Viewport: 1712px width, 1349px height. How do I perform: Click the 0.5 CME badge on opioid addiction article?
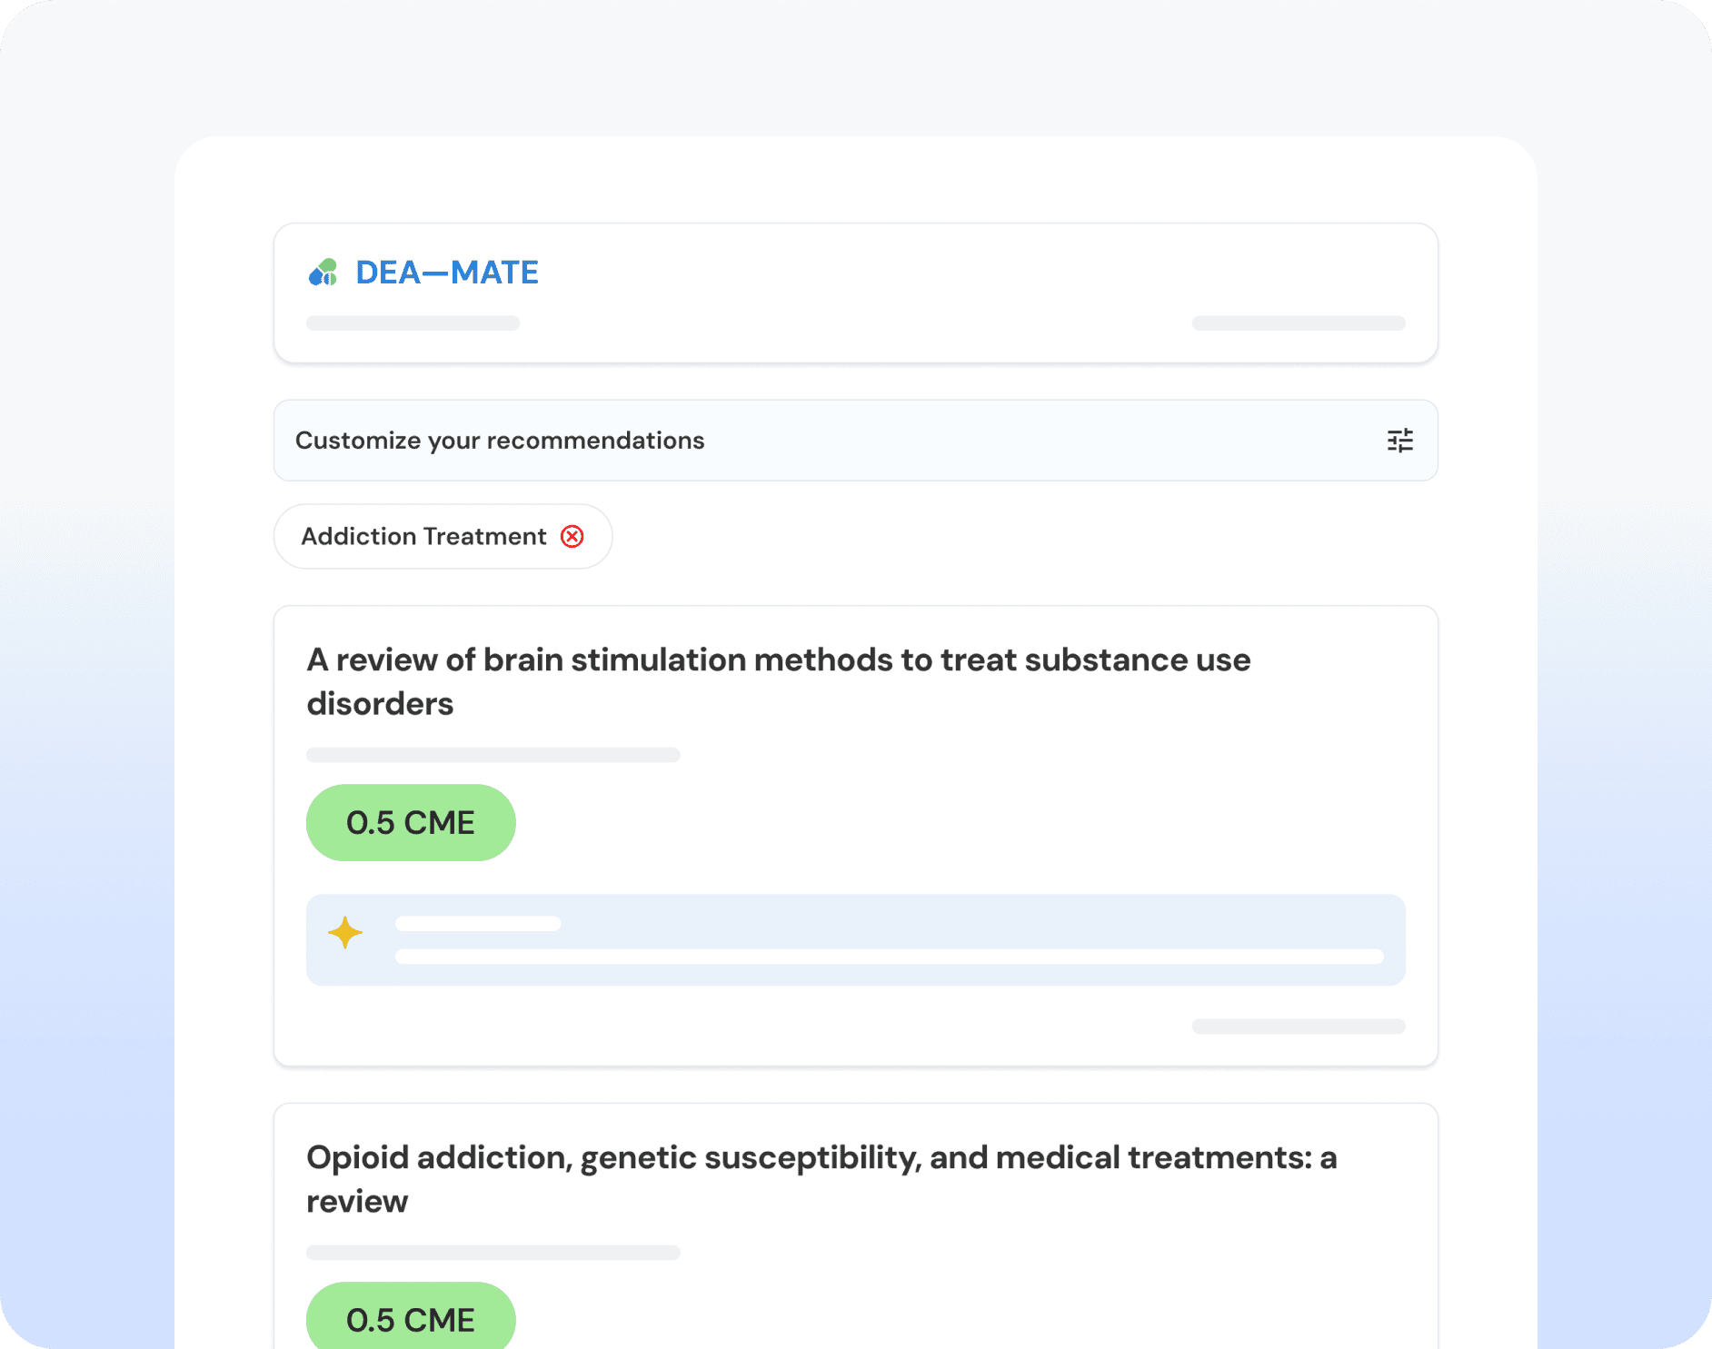click(x=411, y=1319)
